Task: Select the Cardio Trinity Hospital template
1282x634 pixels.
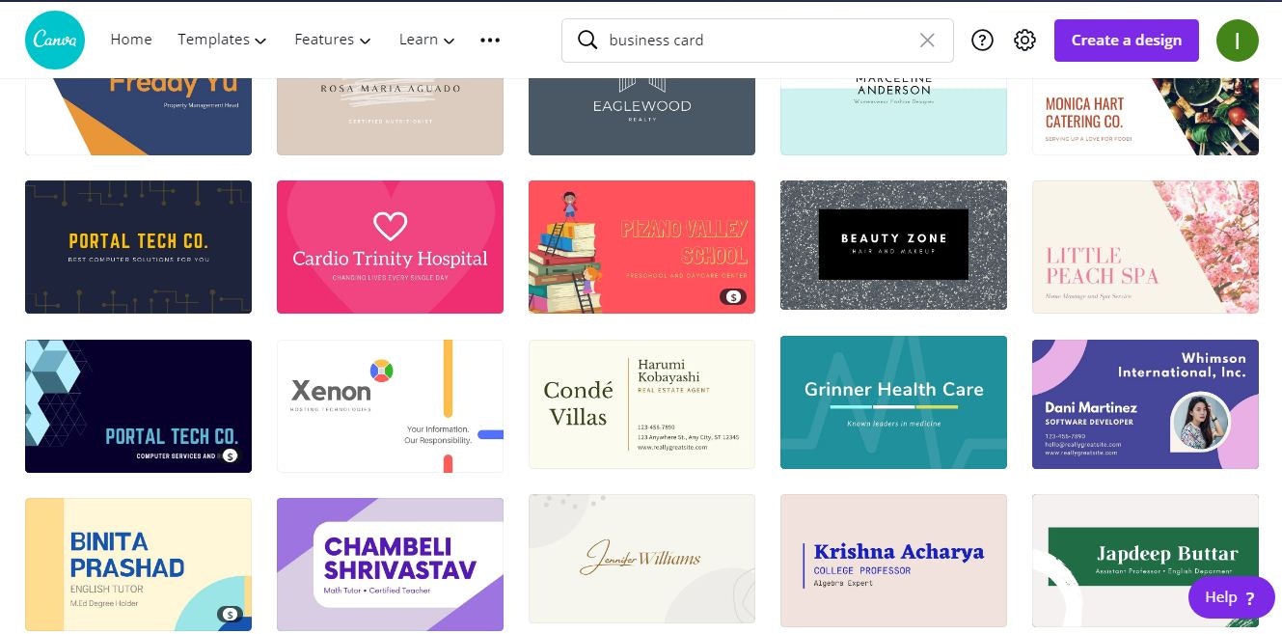Action: point(390,247)
